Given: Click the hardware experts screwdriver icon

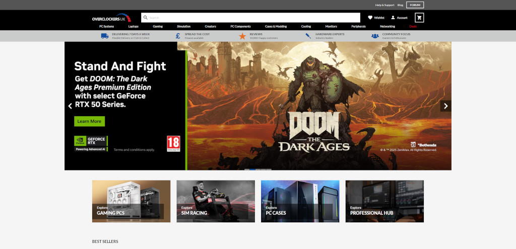Looking at the screenshot, I should click(308, 36).
